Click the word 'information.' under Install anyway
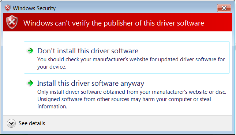The width and height of the screenshot is (236, 135). 52,107
